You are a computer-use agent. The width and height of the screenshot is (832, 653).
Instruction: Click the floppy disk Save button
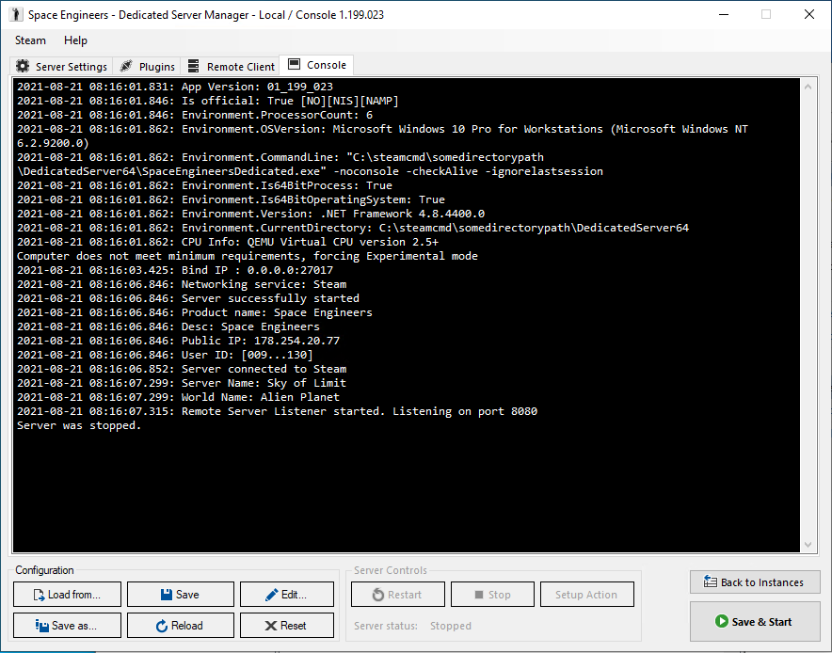tap(179, 595)
